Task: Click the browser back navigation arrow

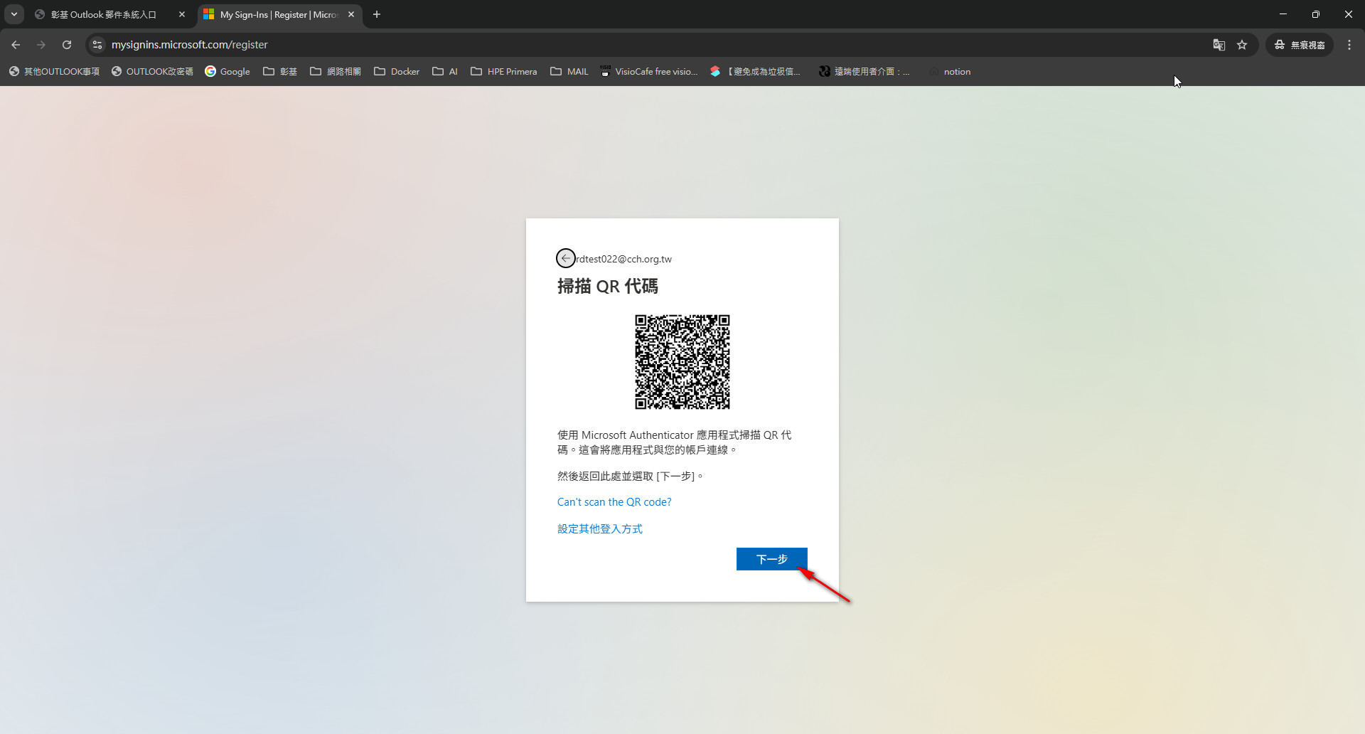Action: coord(16,45)
